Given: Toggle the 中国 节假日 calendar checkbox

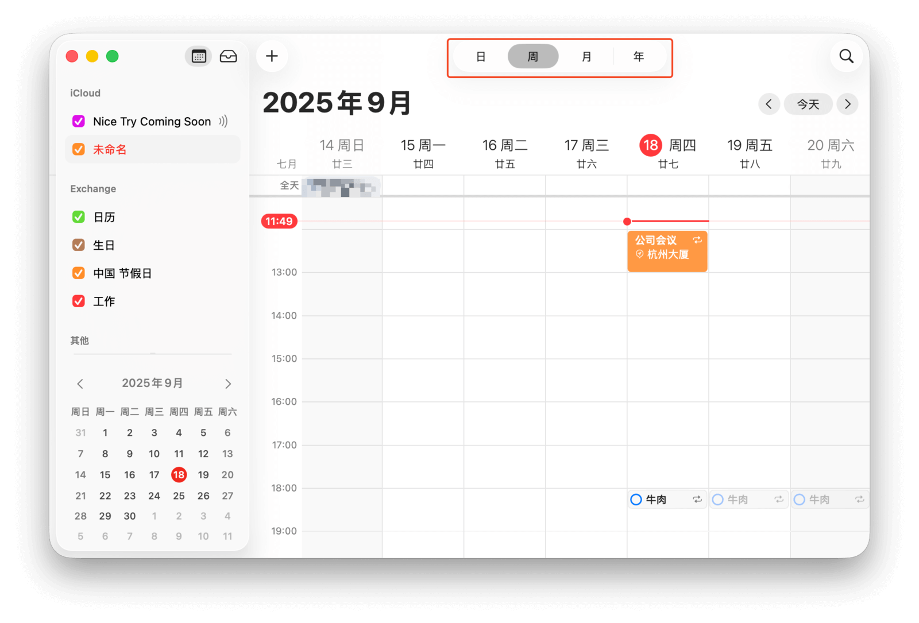Looking at the screenshot, I should pyautogui.click(x=79, y=273).
